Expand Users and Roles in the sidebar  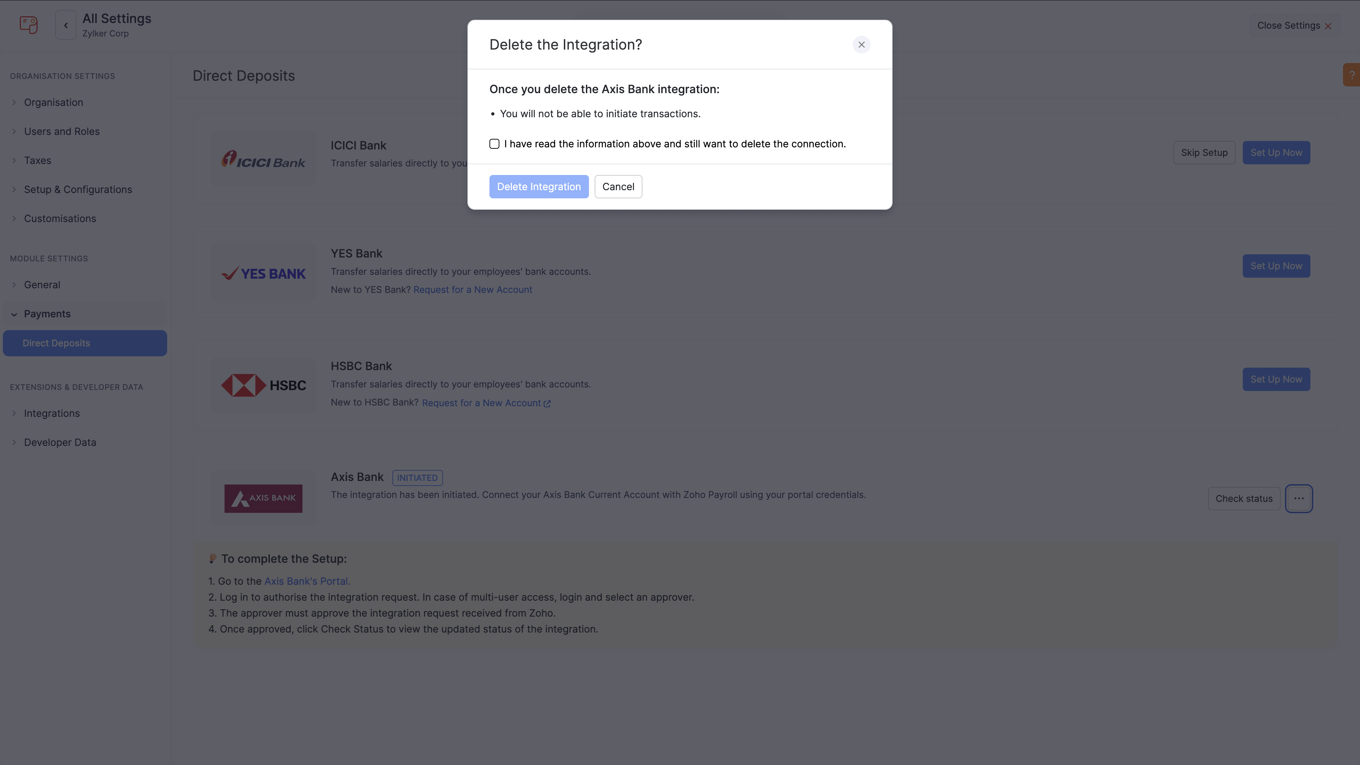point(62,131)
